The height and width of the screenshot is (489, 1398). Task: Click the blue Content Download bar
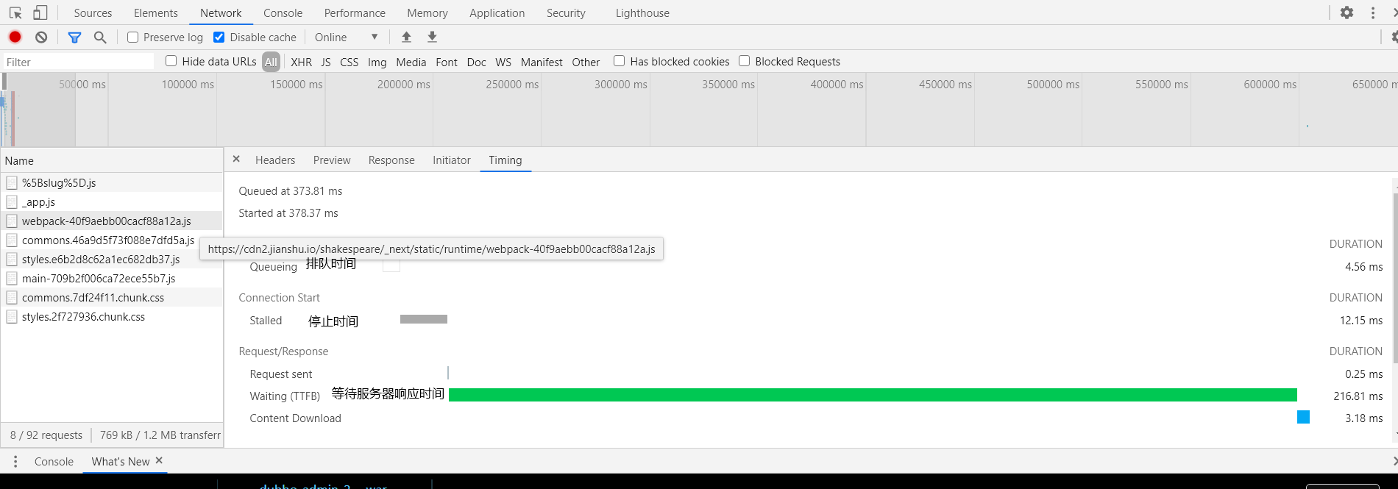[x=1303, y=417]
